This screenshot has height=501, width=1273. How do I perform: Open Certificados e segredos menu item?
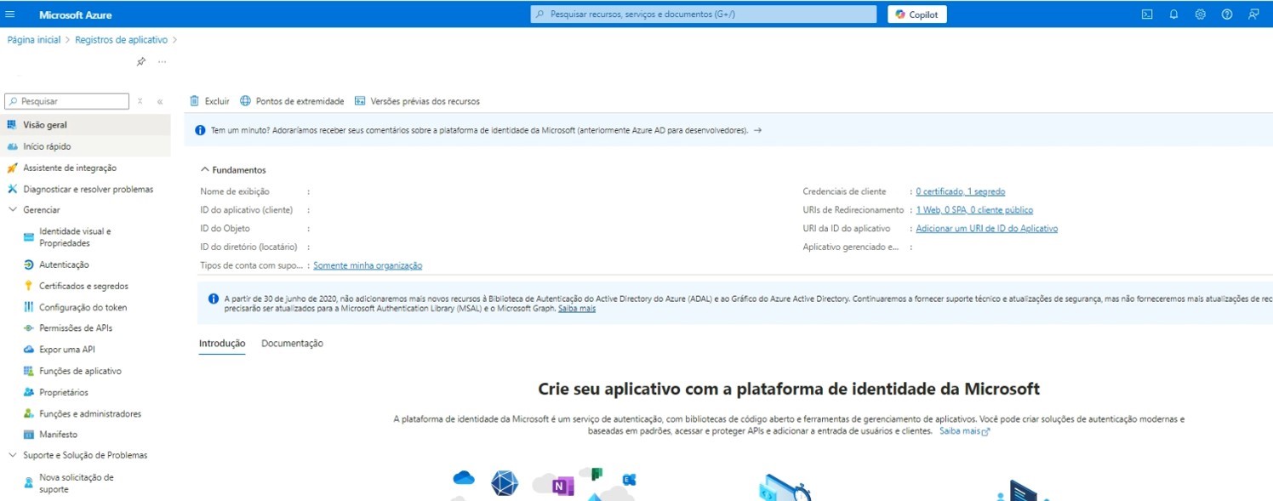click(85, 286)
